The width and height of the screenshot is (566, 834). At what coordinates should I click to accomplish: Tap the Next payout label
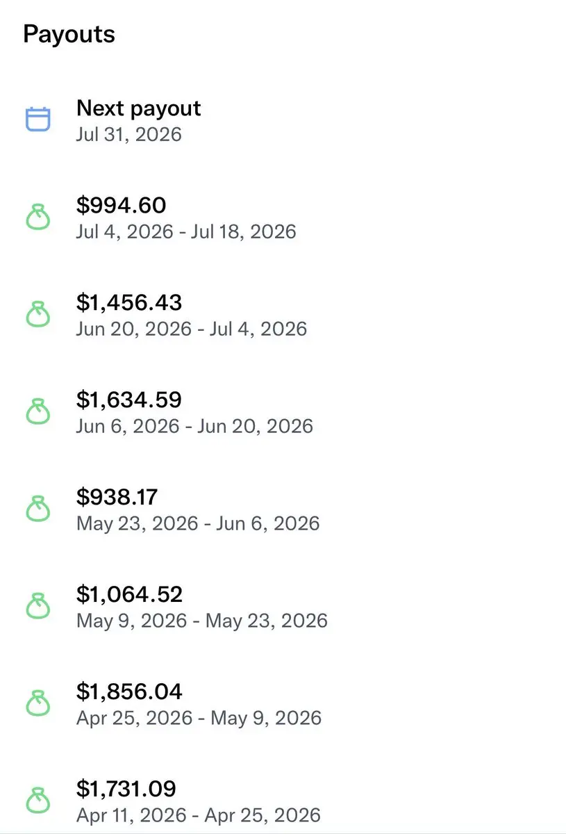(x=138, y=108)
